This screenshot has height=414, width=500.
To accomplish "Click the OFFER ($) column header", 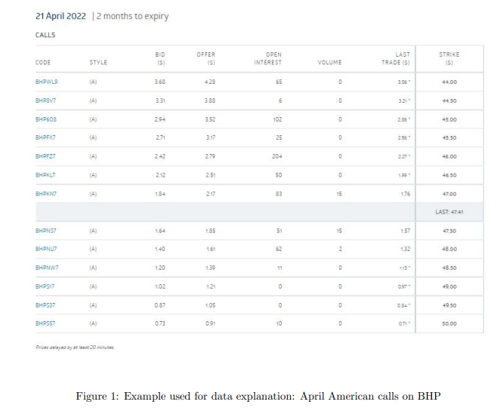I will click(x=206, y=59).
